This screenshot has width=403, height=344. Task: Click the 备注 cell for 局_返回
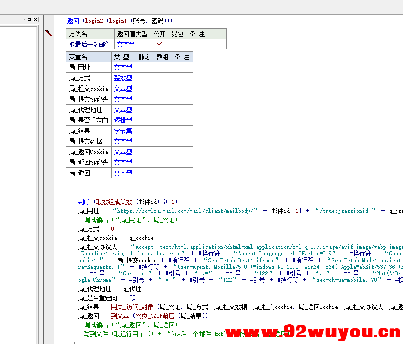coord(182,173)
